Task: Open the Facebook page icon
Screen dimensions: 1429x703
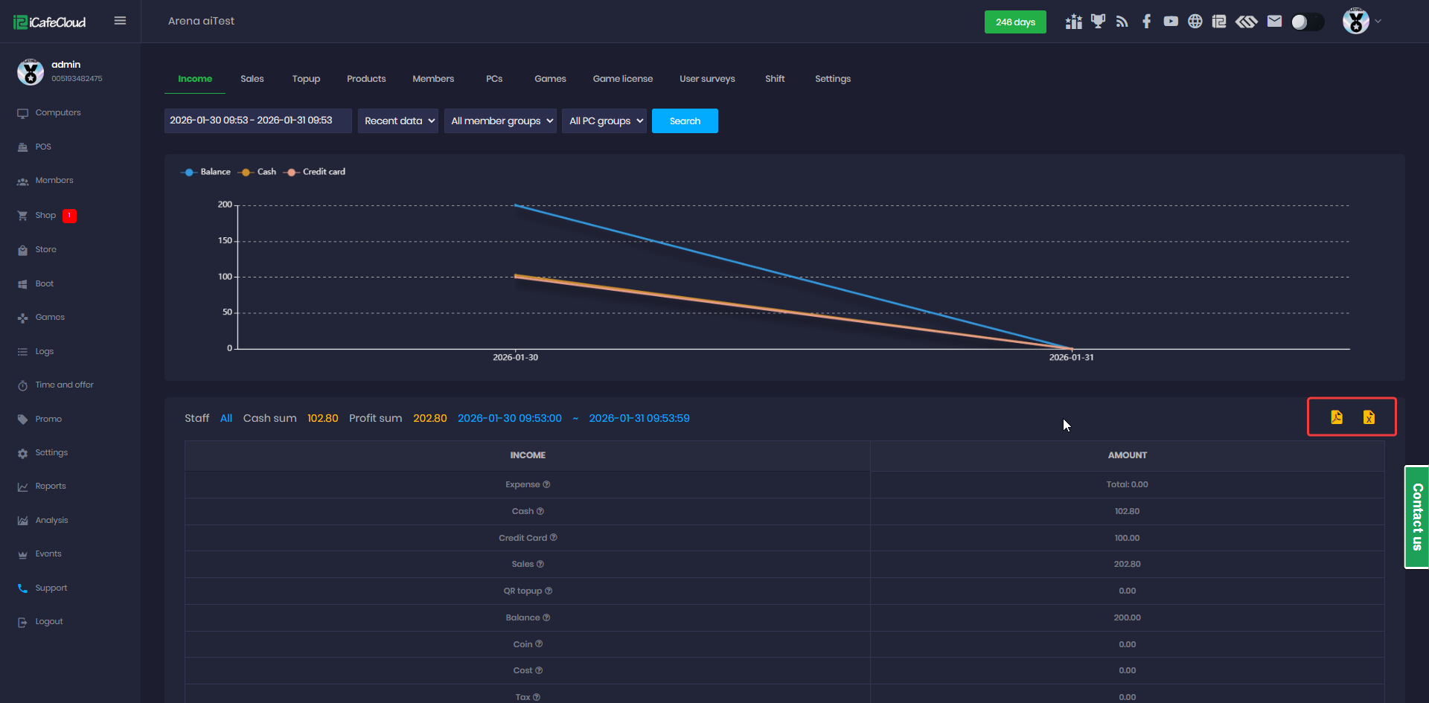Action: [x=1146, y=22]
